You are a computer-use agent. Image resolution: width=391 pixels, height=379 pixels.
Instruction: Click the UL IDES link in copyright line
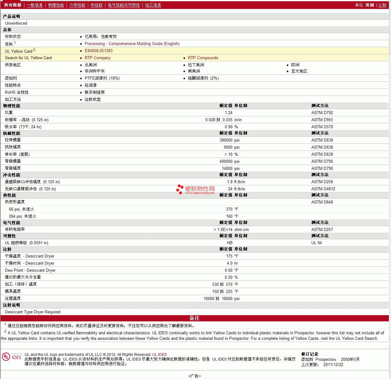(x=159, y=355)
